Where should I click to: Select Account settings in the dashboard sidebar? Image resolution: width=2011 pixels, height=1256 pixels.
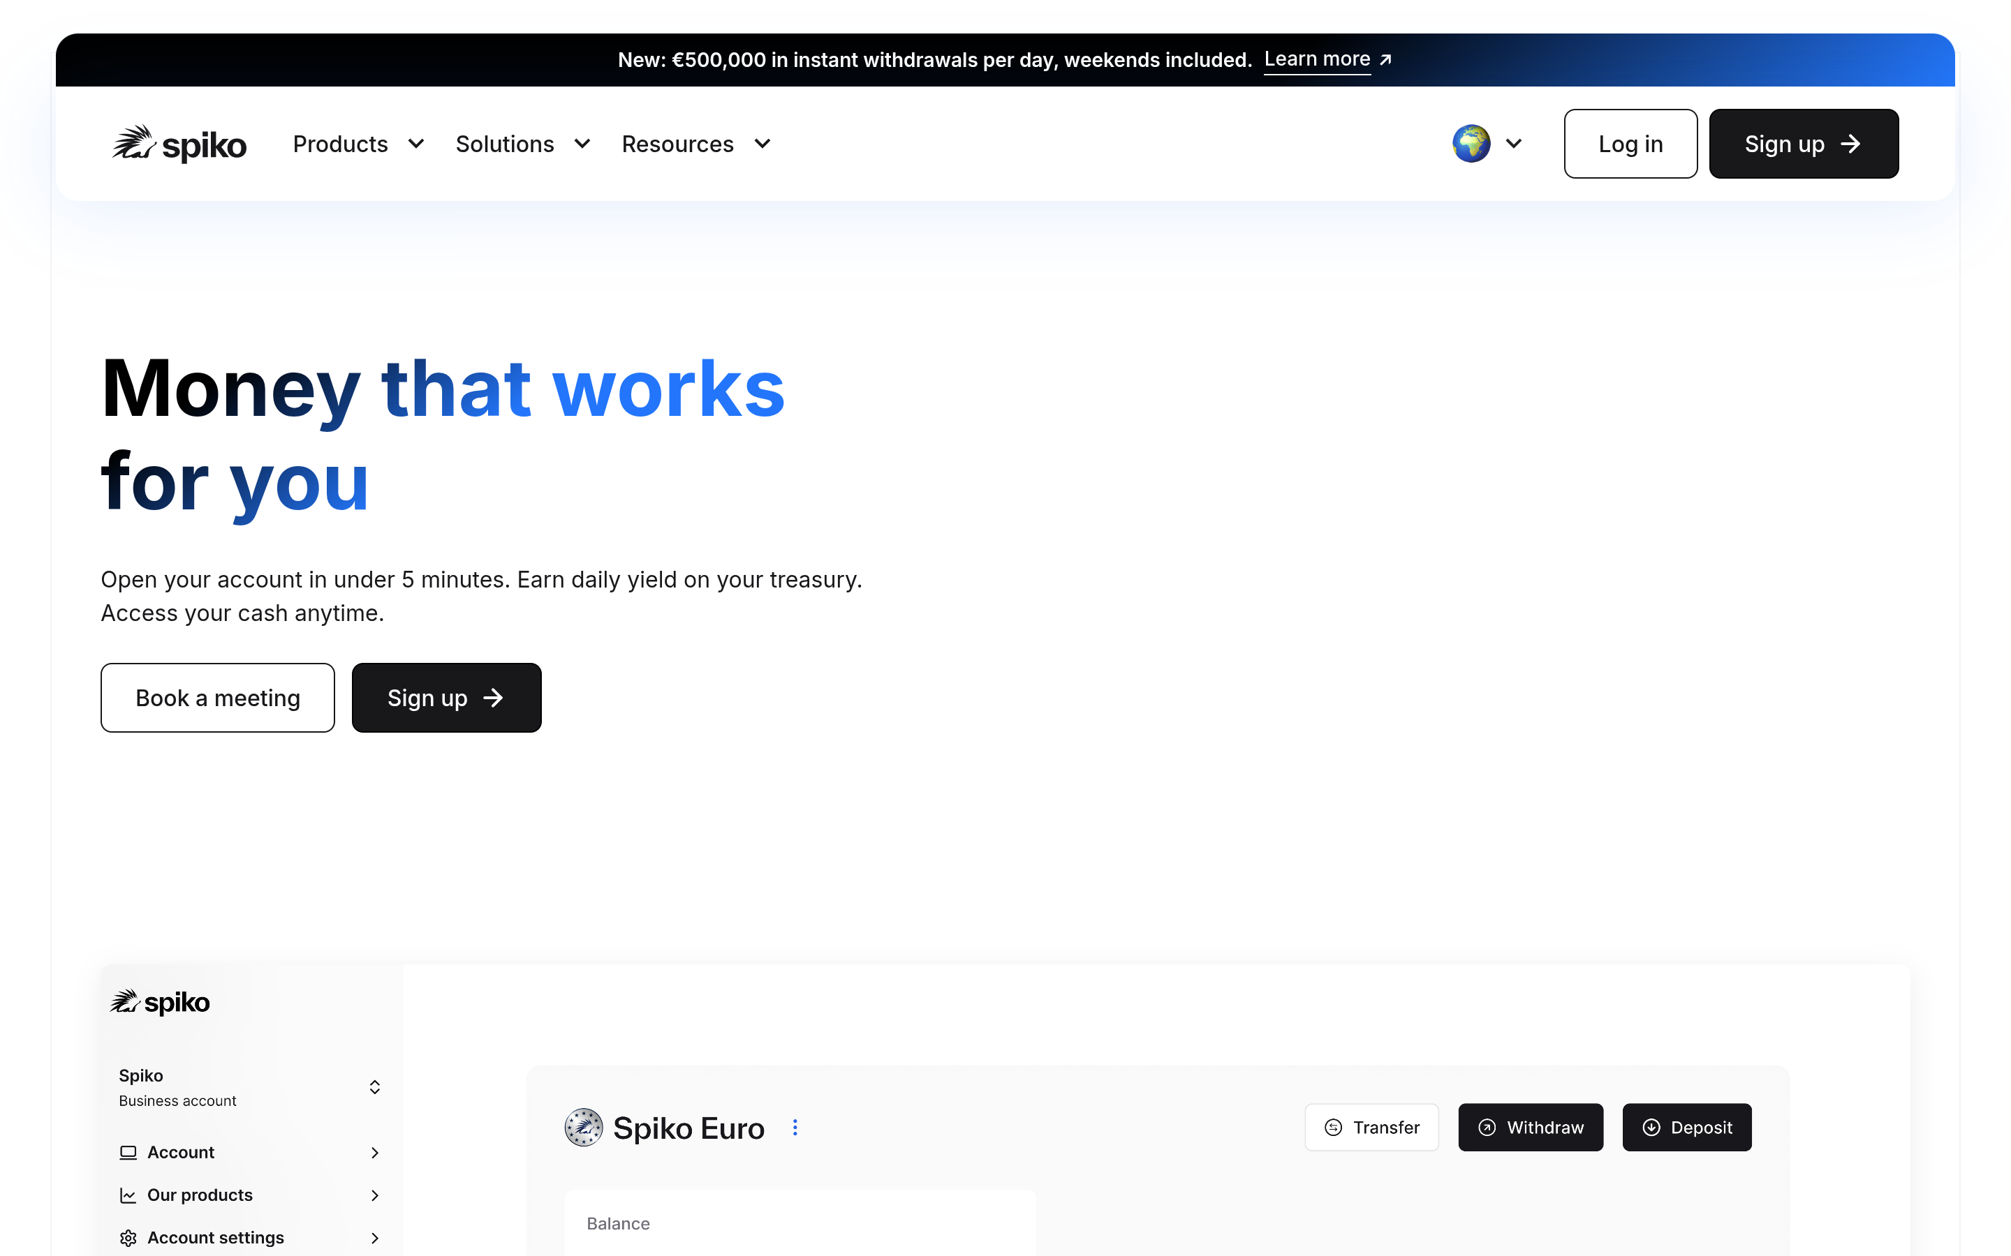[250, 1238]
